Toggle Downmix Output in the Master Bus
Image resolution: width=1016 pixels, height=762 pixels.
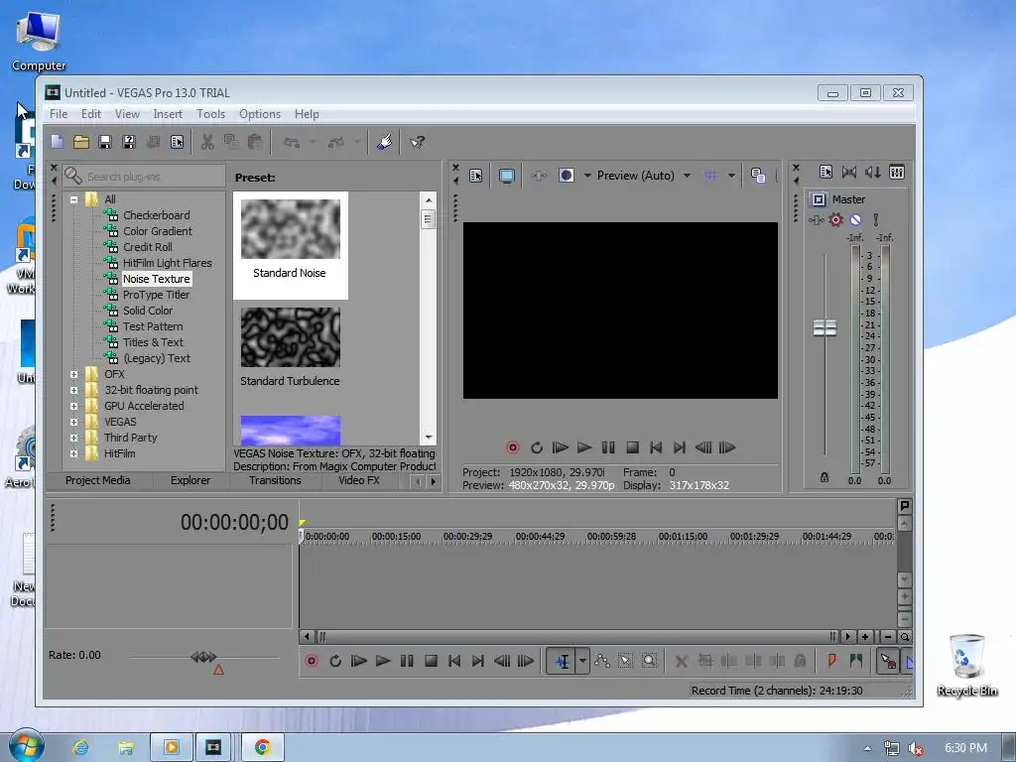tap(849, 172)
